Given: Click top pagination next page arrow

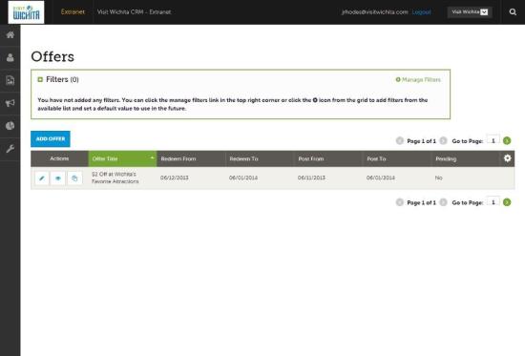Looking at the screenshot, I should 443,140.
